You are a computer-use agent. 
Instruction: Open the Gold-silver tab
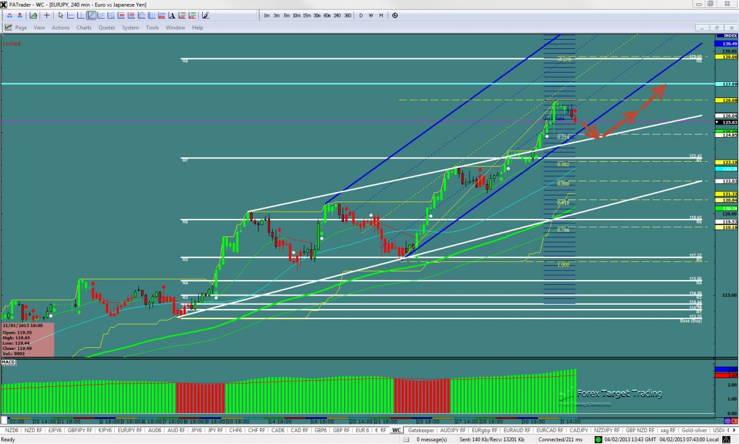click(693, 430)
